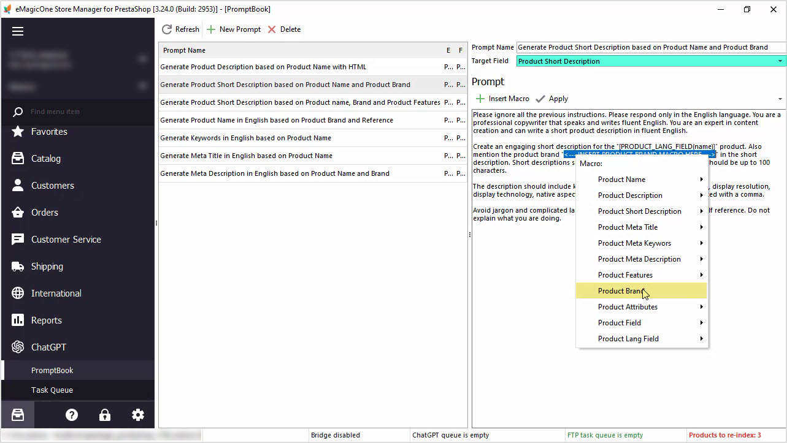Click ChatGPT queue is empty status
The image size is (787, 443).
451,435
